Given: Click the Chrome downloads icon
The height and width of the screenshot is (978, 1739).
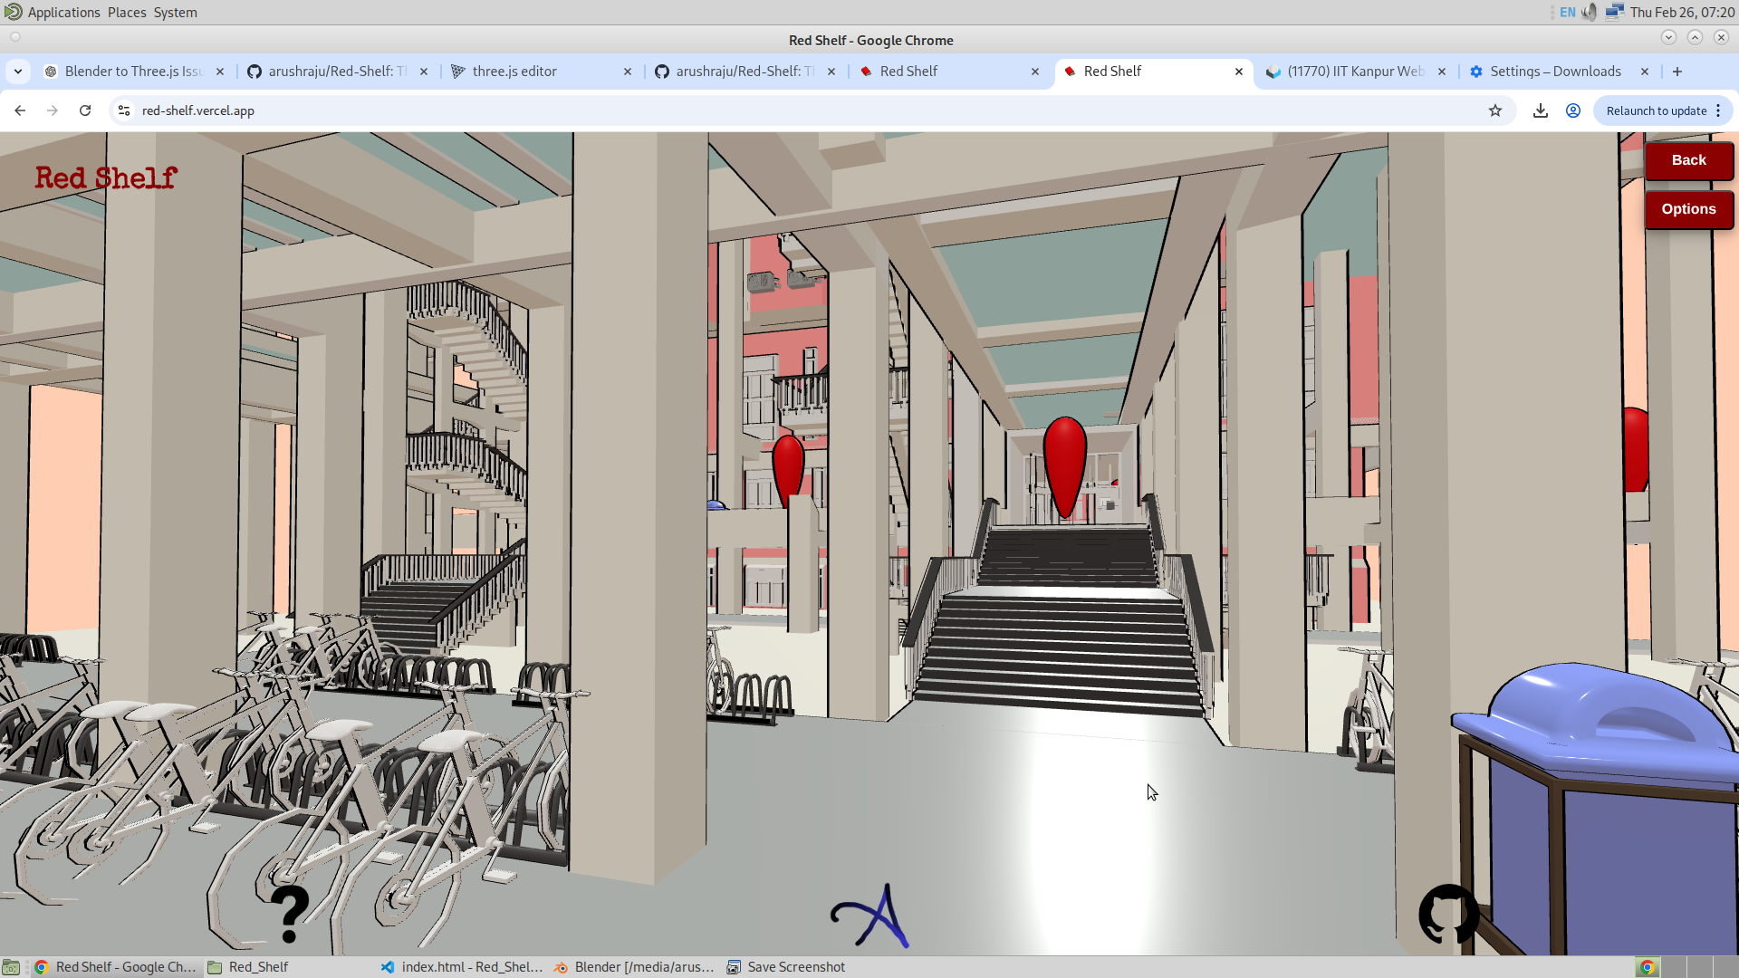Looking at the screenshot, I should 1540,110.
